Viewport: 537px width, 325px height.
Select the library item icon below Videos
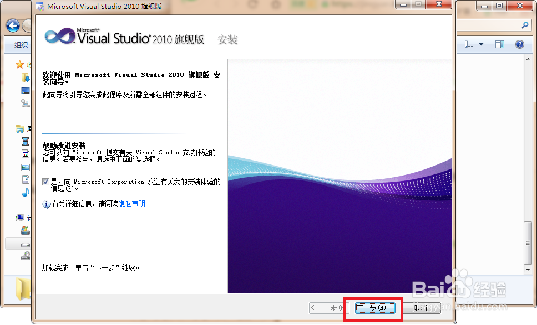(26, 154)
